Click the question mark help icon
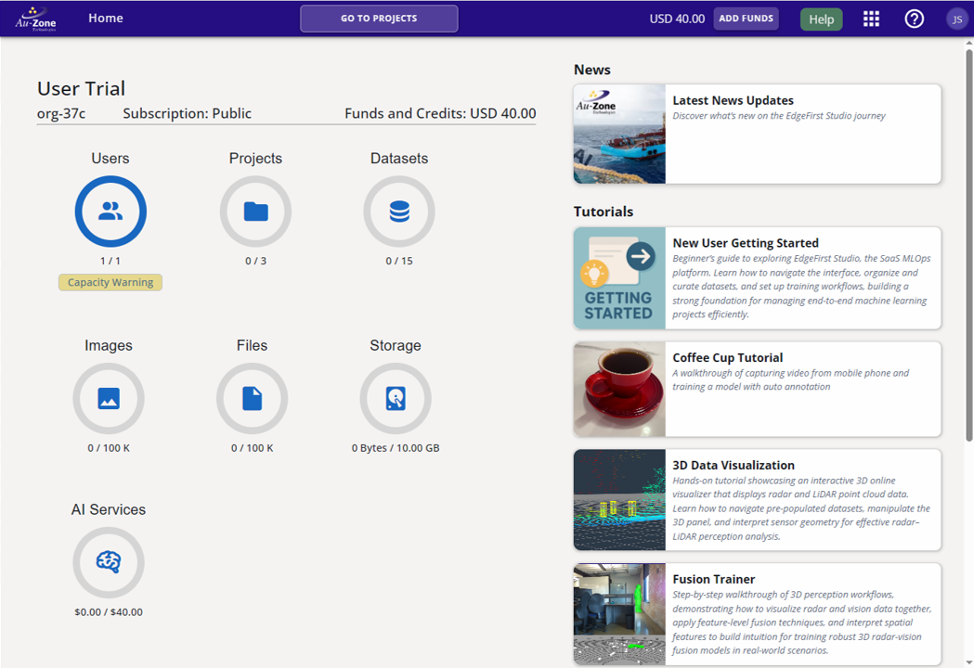Screen dimensions: 974x668 (x=914, y=18)
